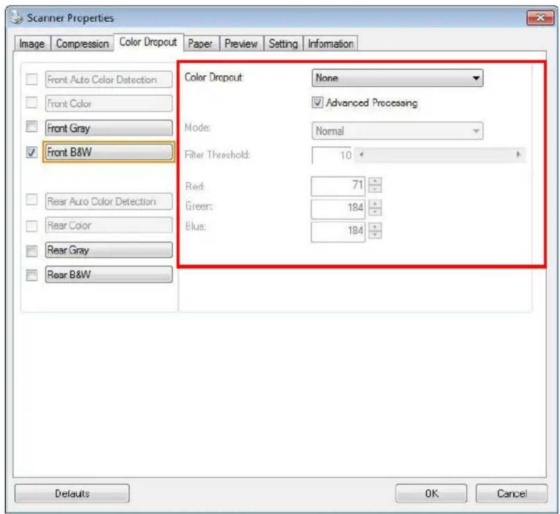
Task: Click the Filter Threshold slider left arrow
Action: [x=361, y=155]
